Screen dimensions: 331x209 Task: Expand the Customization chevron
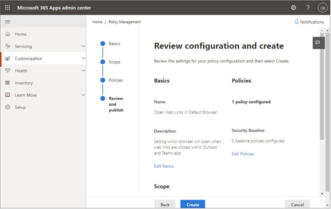click(83, 58)
